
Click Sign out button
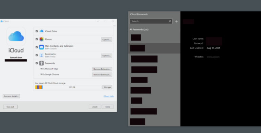click(x=10, y=107)
